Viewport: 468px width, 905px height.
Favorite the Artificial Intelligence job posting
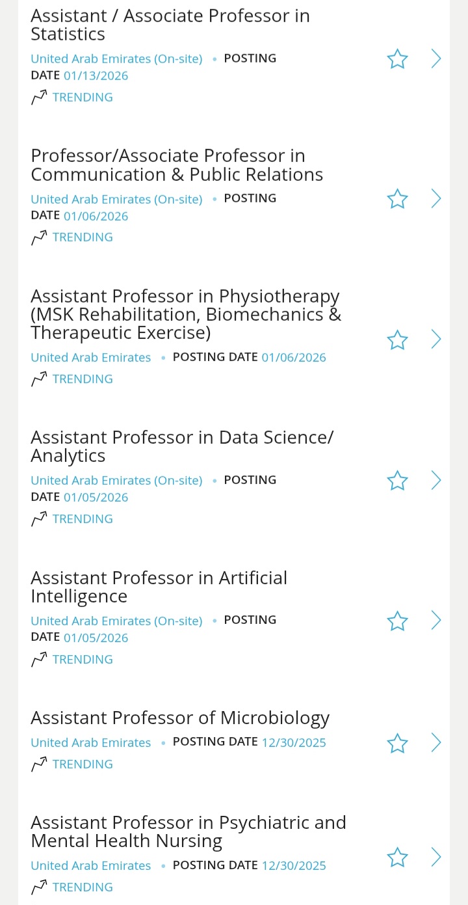(x=397, y=621)
